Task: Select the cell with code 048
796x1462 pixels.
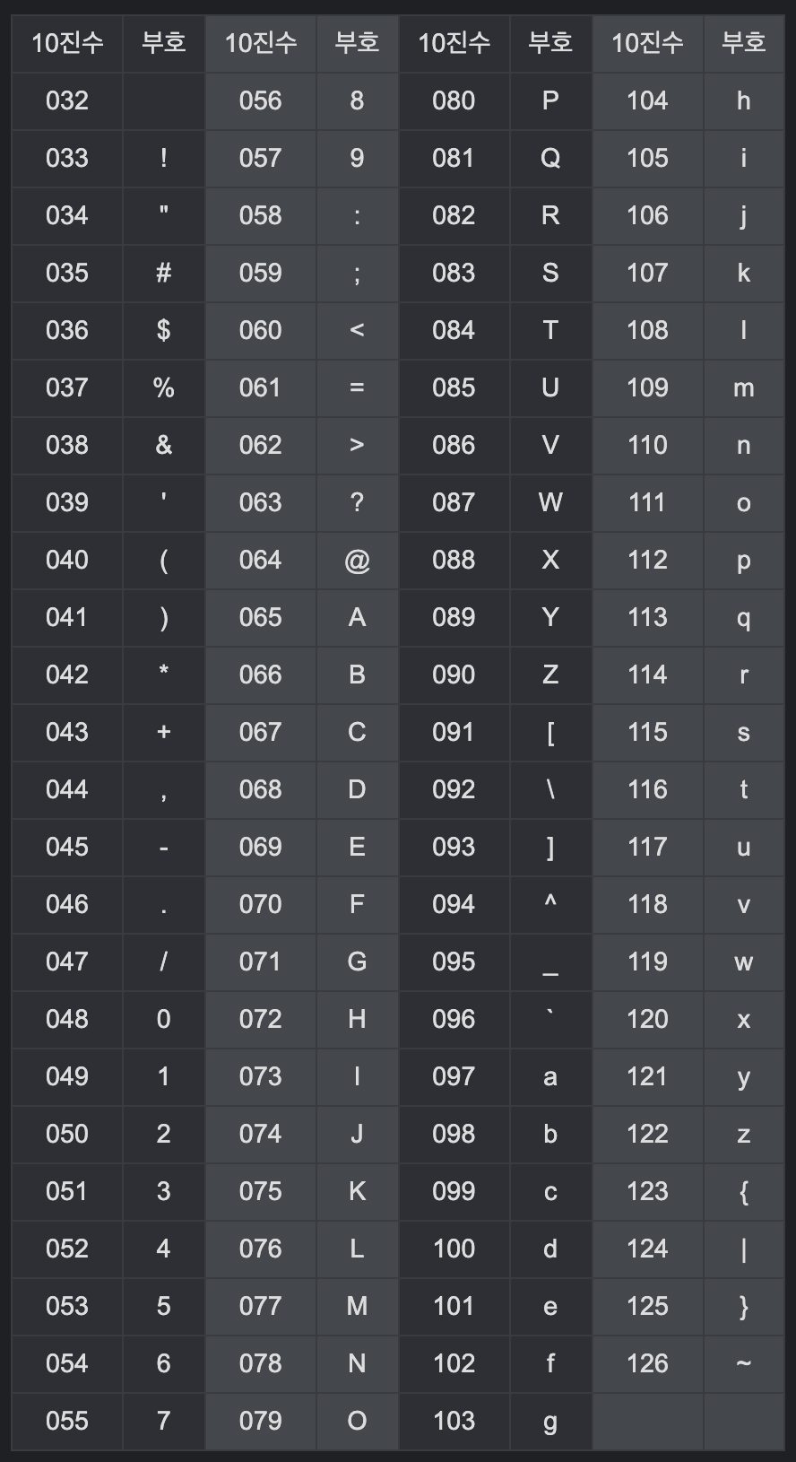Action: click(67, 1019)
